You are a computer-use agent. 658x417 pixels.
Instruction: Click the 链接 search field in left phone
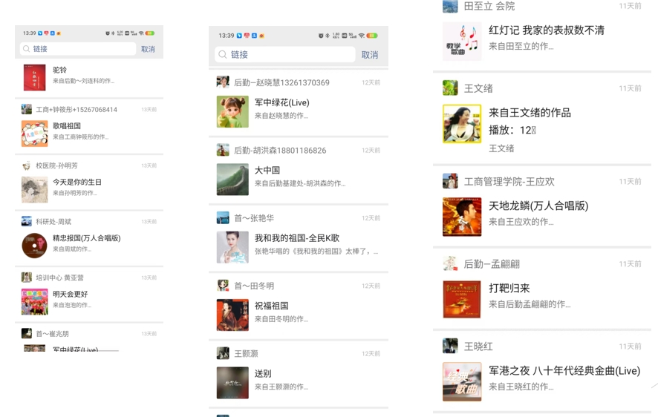click(x=78, y=49)
